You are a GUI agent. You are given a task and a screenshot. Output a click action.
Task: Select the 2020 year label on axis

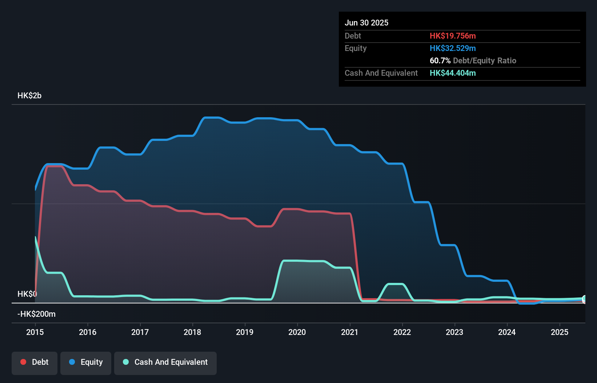297,332
